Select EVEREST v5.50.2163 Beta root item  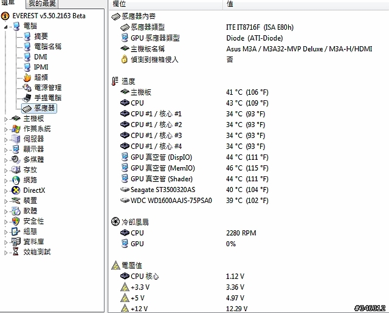49,16
